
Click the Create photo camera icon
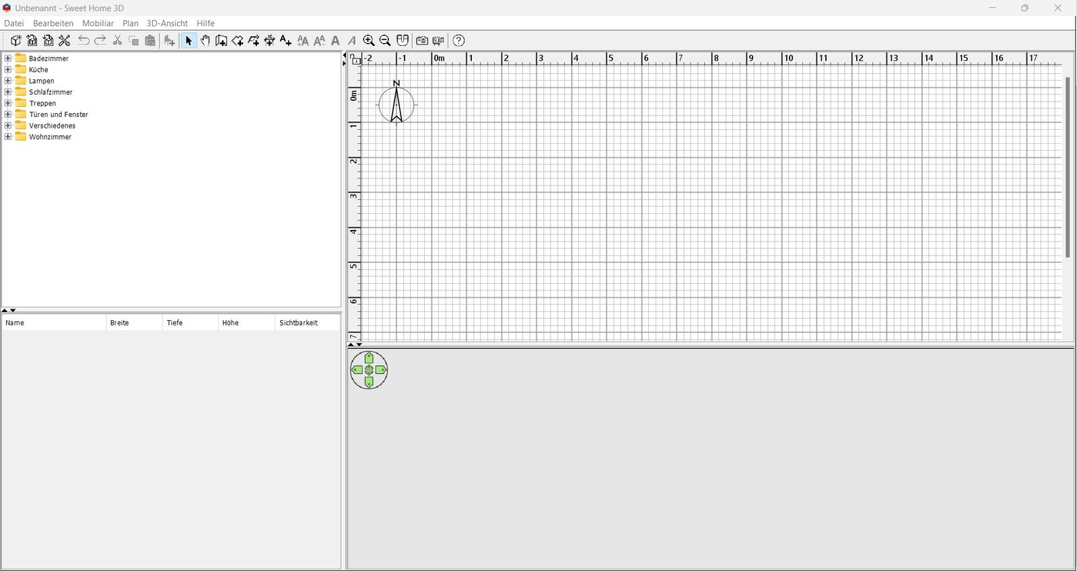pyautogui.click(x=422, y=40)
